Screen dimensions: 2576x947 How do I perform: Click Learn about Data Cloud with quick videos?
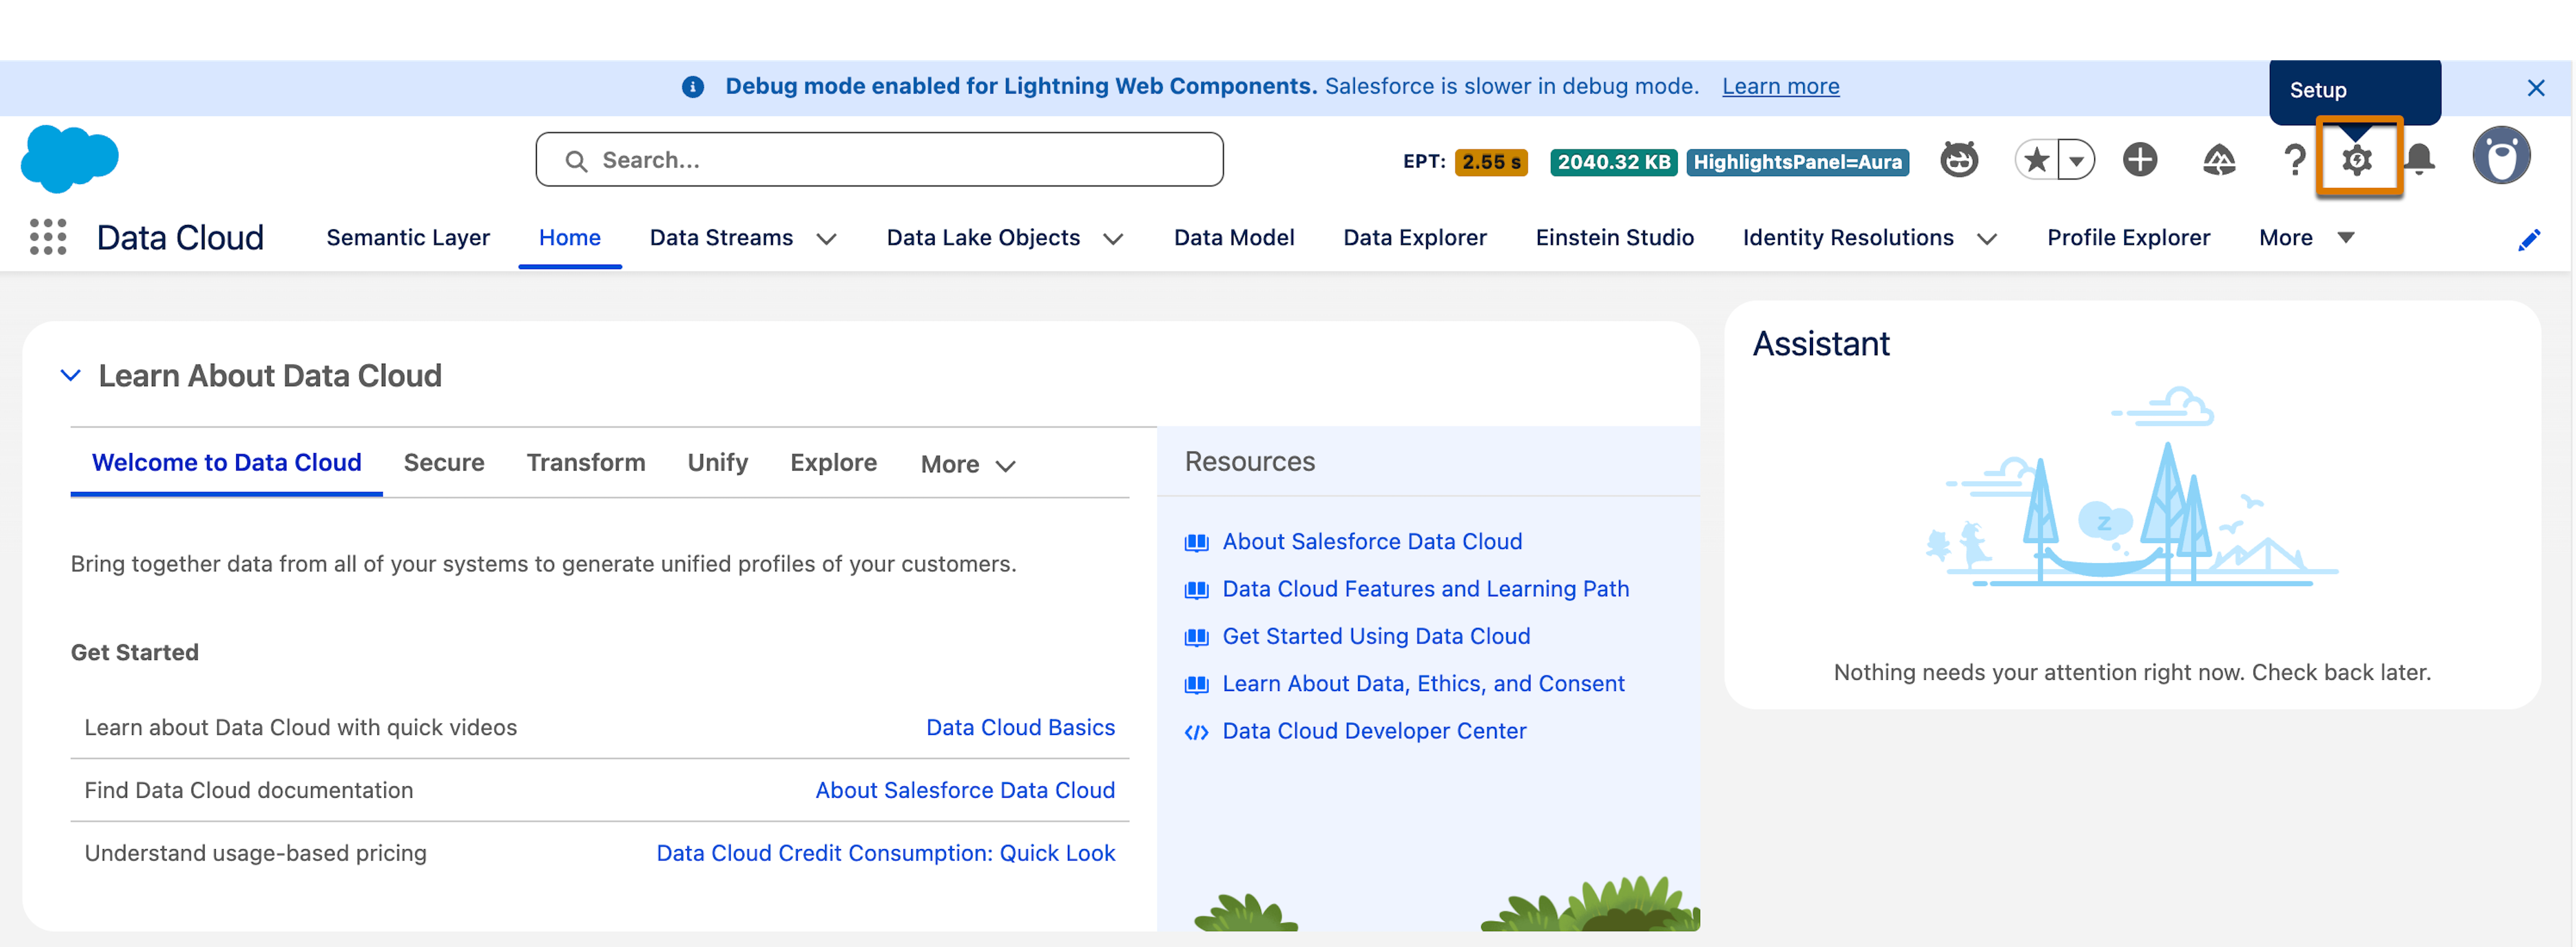point(300,727)
